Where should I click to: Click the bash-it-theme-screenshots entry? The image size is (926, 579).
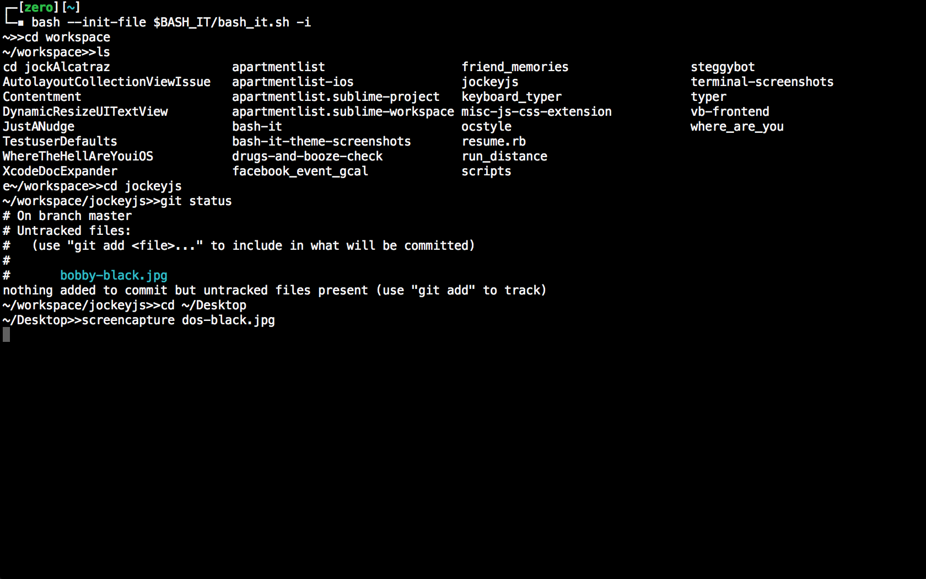click(x=321, y=141)
